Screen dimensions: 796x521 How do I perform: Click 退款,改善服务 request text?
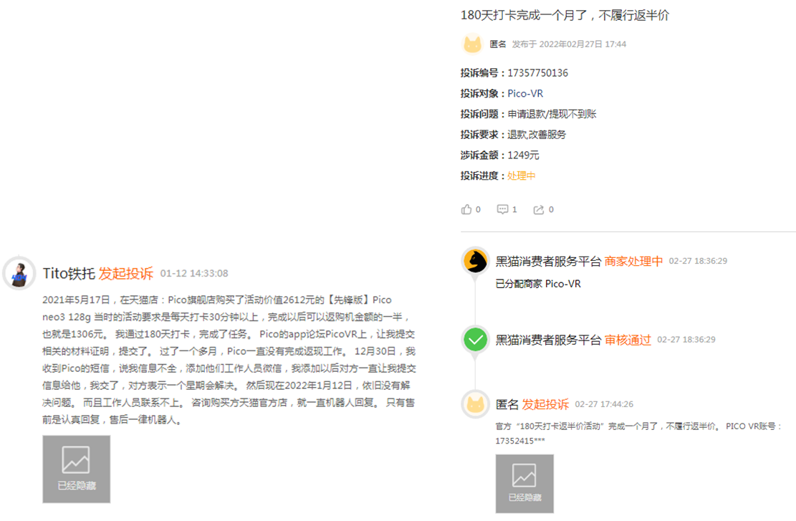[x=537, y=135]
